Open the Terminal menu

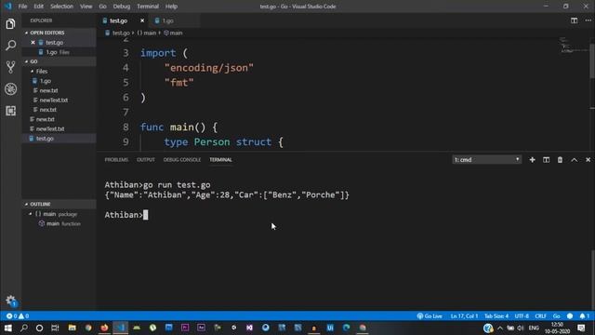(148, 7)
